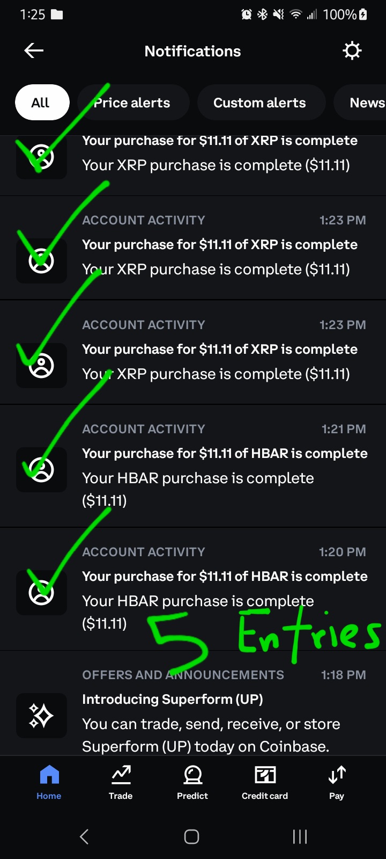Open the Pay tab icon
This screenshot has height=859, width=386.
[x=337, y=775]
